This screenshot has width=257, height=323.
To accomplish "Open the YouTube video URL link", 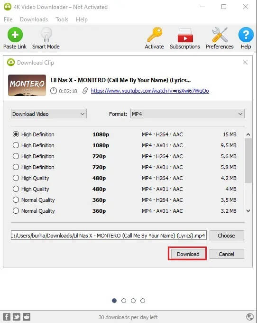I will (150, 91).
